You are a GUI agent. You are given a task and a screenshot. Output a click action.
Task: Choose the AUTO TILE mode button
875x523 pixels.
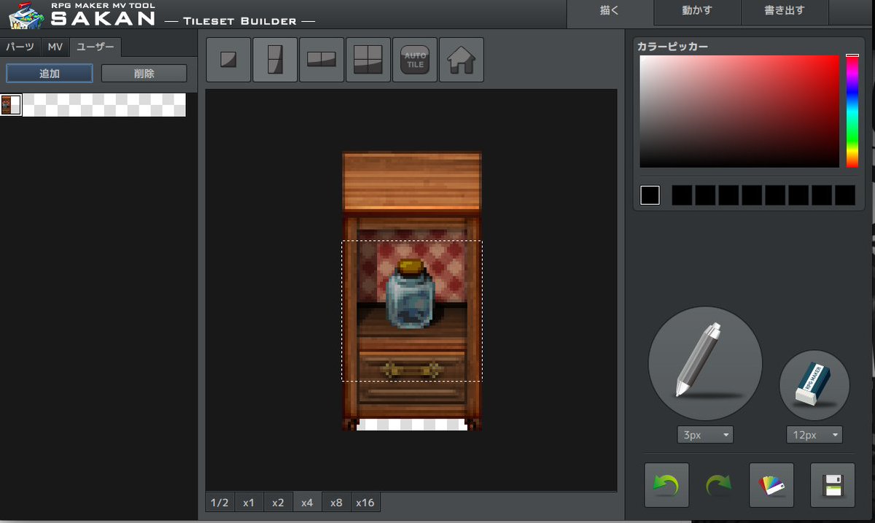point(415,60)
